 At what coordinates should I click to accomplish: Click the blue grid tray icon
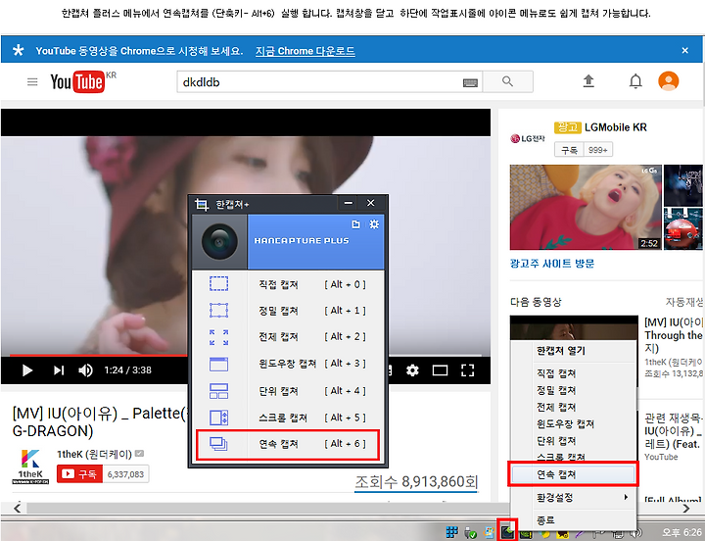[451, 532]
